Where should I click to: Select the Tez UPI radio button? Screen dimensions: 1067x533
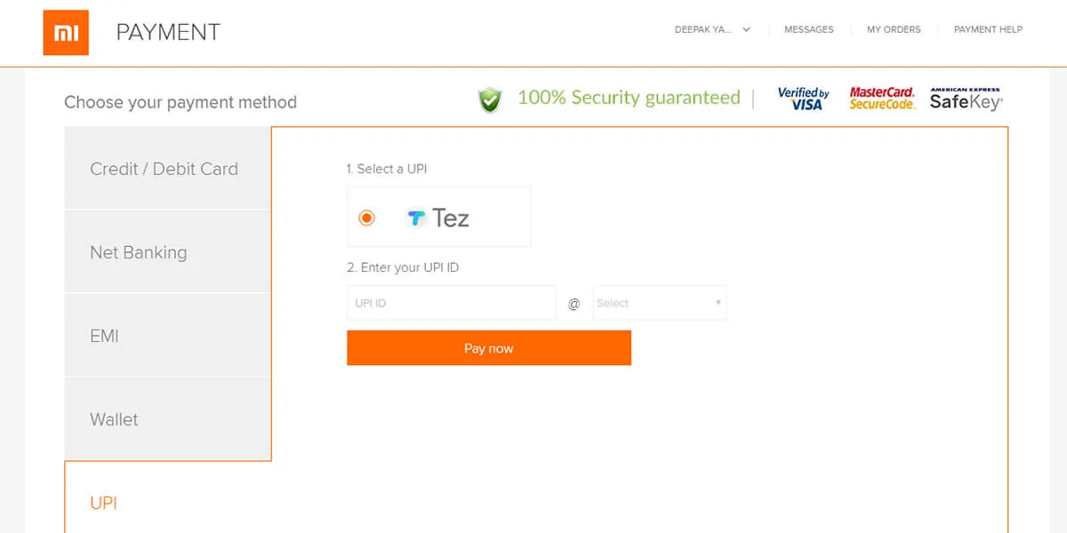[x=366, y=218]
